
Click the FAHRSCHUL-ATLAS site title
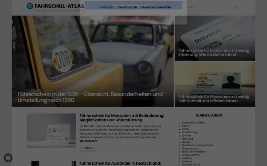[59, 6]
